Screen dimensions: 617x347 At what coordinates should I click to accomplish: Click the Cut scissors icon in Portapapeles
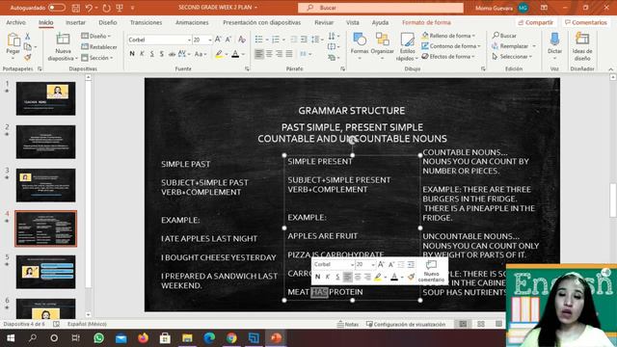coord(28,37)
